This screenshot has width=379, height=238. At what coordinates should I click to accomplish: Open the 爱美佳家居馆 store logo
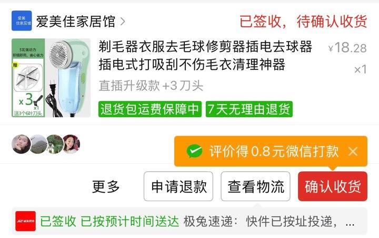point(22,20)
